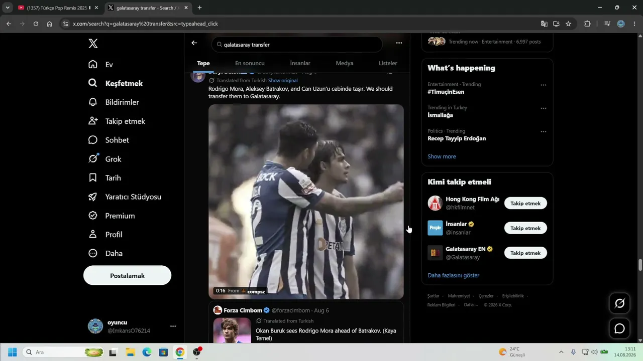Image resolution: width=643 pixels, height=361 pixels.
Task: Click the Daha circle icon in sidebar
Action: point(93,254)
